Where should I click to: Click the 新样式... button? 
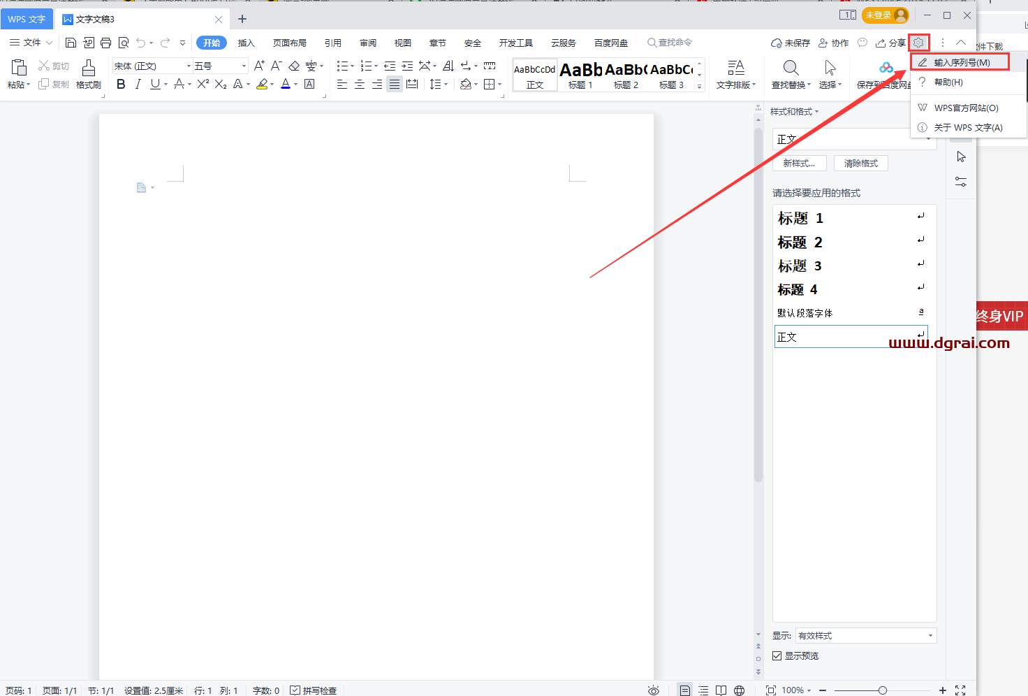click(799, 163)
